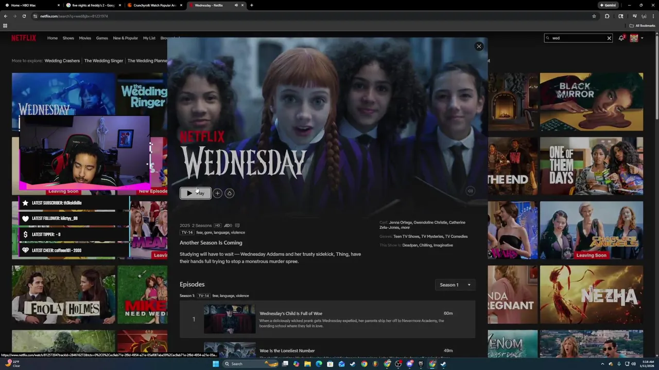Image resolution: width=659 pixels, height=370 pixels.
Task: Open Chrome extensions puzzle icon
Action: pyautogui.click(x=607, y=16)
